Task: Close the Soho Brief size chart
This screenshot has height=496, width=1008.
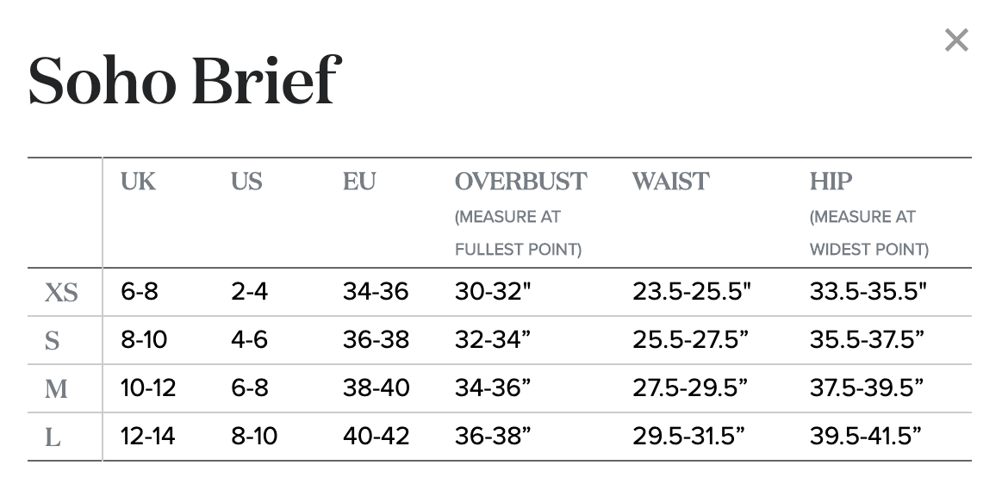Action: (956, 40)
